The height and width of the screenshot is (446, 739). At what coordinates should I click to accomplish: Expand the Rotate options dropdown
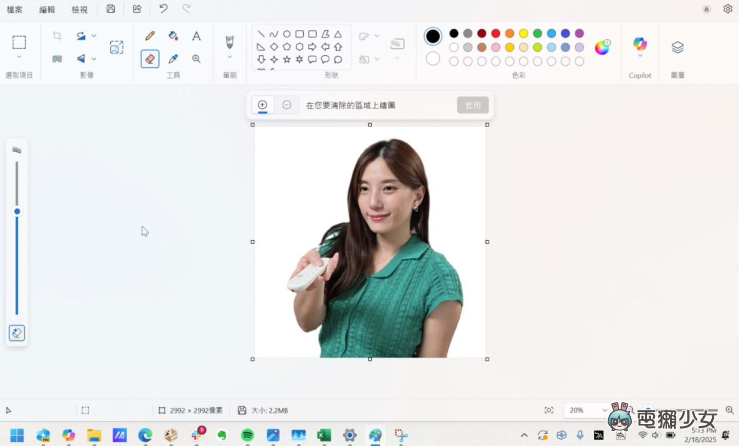(x=94, y=36)
